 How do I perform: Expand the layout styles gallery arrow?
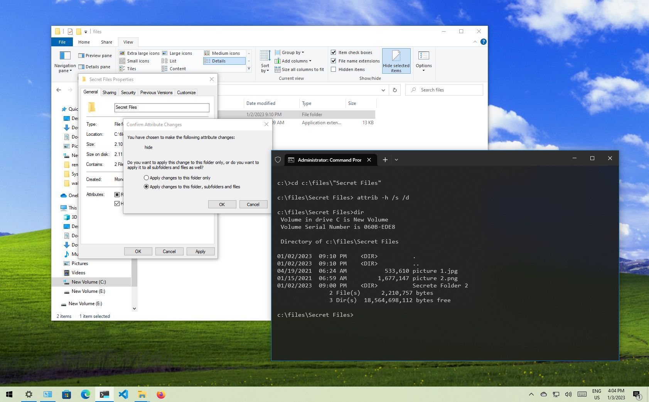[249, 69]
